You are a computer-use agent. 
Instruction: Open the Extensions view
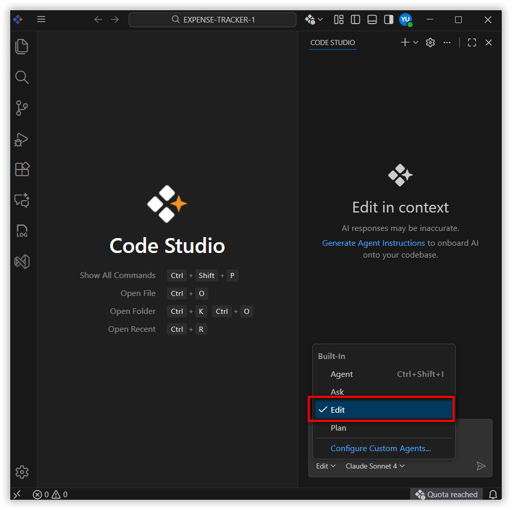click(x=22, y=169)
